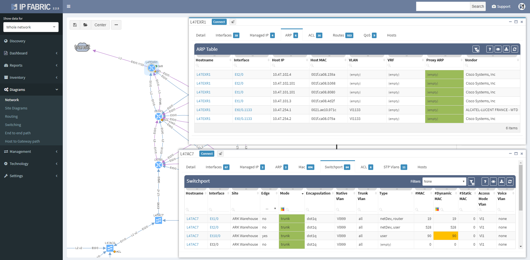The height and width of the screenshot is (260, 530).
Task: Open L47EXR1 hostname link in 10.47.102.4 row
Action: [x=203, y=74]
